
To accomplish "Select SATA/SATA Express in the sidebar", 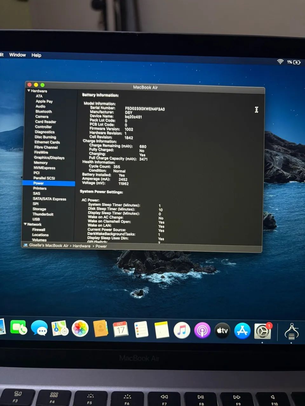I will tap(49, 199).
